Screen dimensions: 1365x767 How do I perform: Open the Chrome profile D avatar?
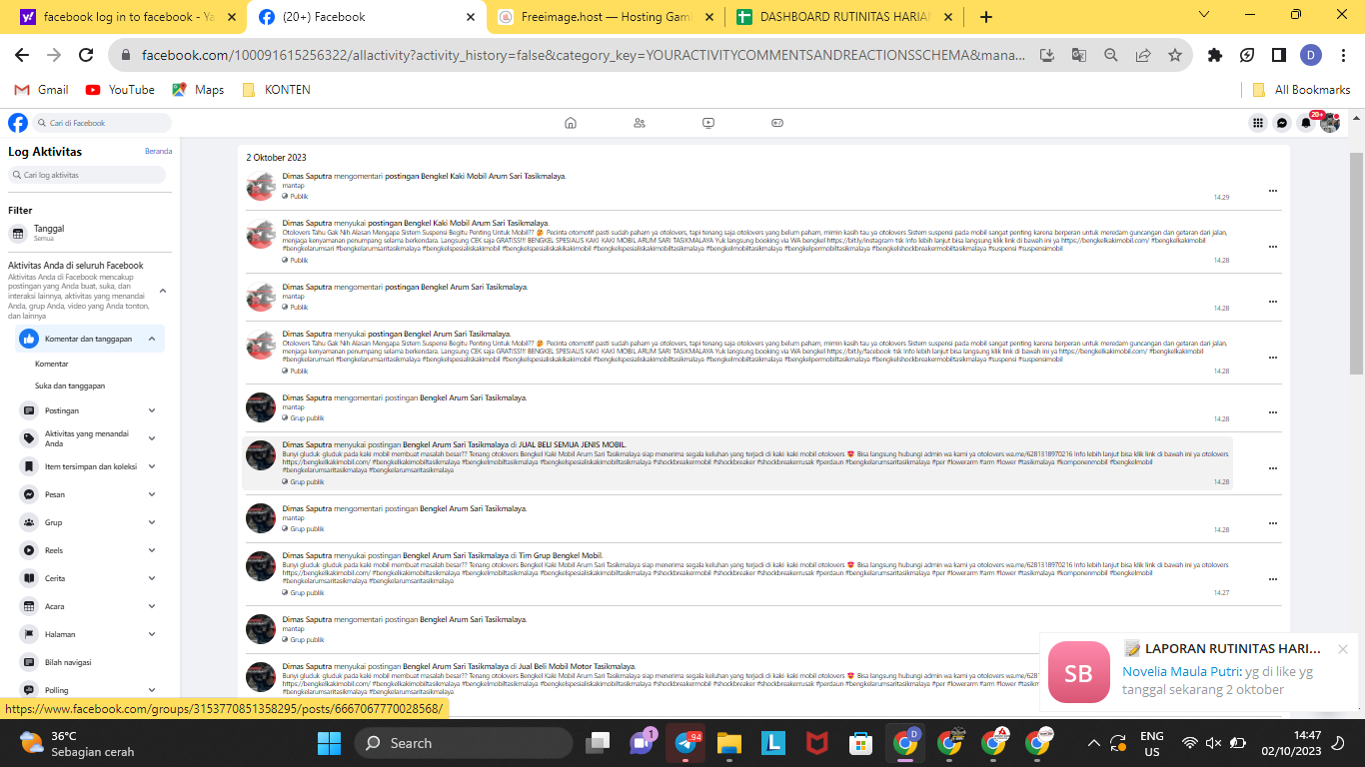(1311, 55)
